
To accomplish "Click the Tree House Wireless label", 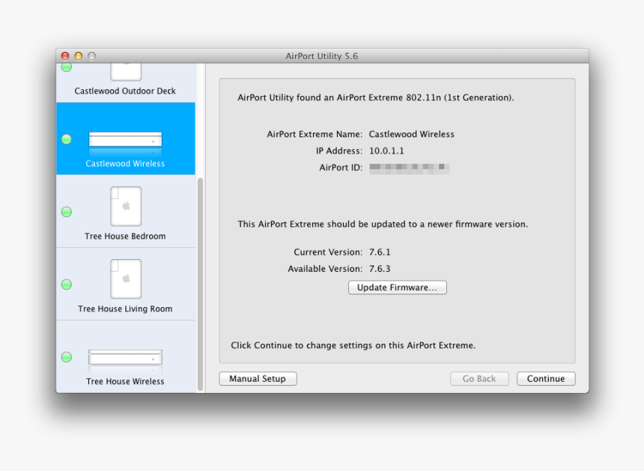I will tap(125, 381).
